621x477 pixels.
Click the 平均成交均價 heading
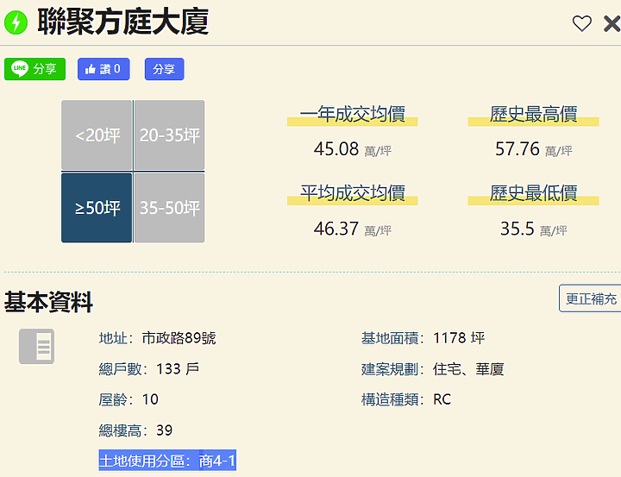point(352,193)
